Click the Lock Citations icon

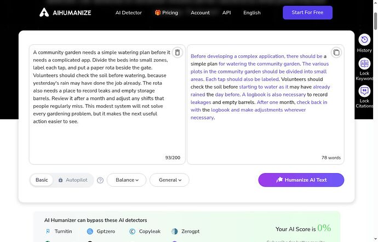pyautogui.click(x=364, y=91)
